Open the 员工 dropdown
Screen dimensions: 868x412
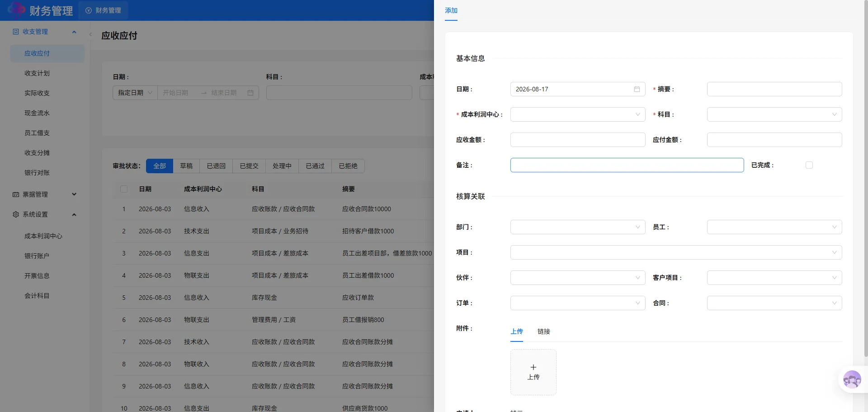(774, 227)
